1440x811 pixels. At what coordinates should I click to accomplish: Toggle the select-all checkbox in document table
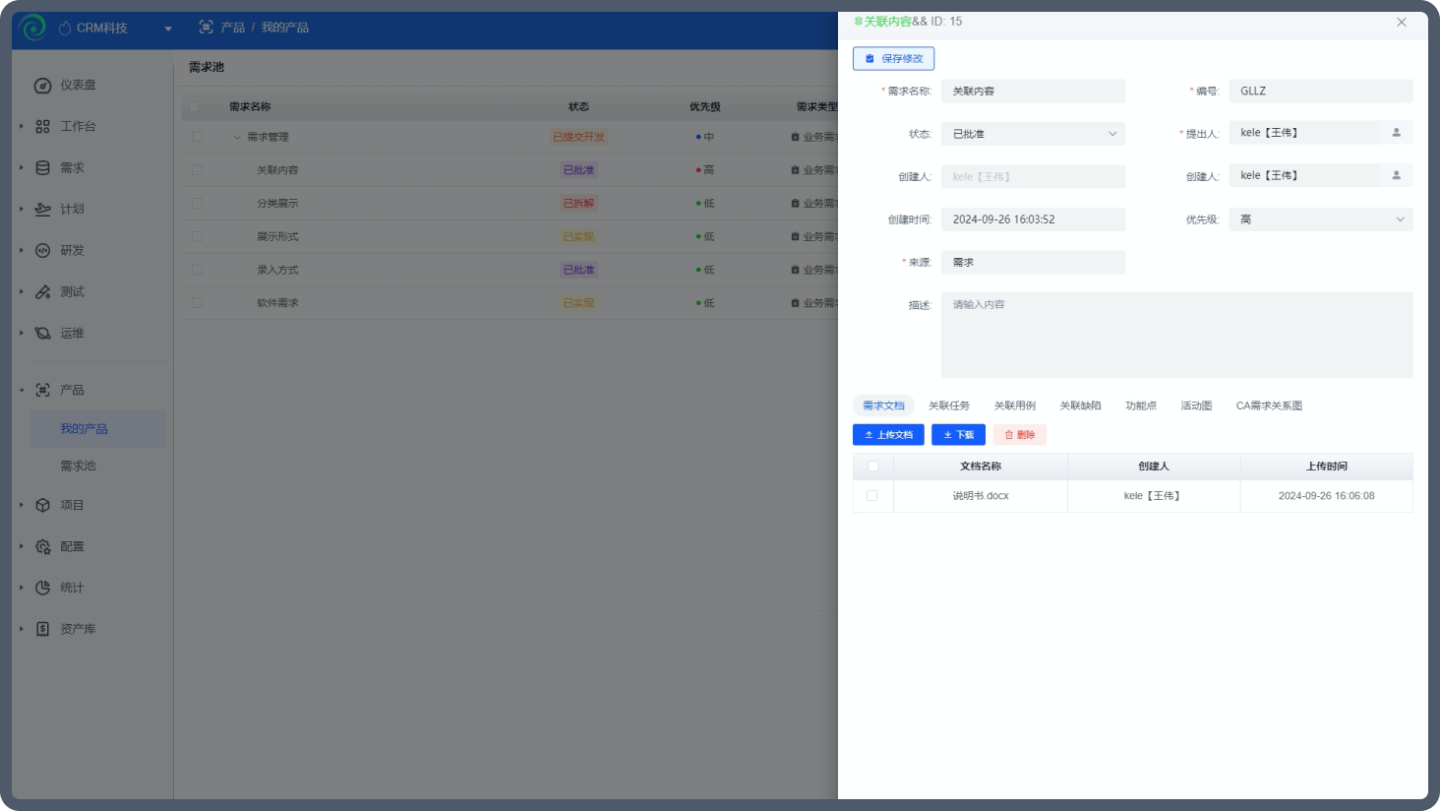[x=872, y=467]
